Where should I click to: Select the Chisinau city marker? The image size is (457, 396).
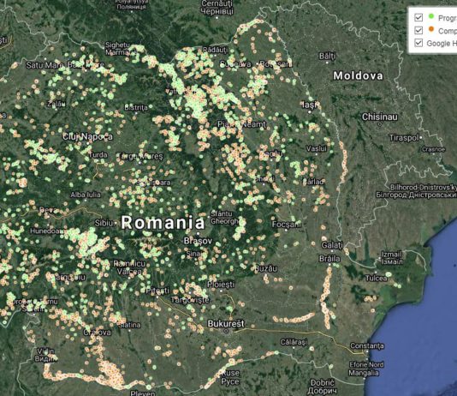(x=379, y=124)
